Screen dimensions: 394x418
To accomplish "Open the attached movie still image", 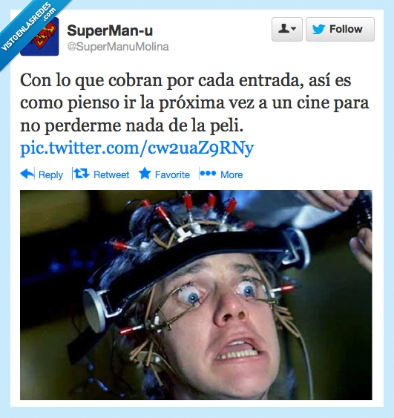I will 196,295.
